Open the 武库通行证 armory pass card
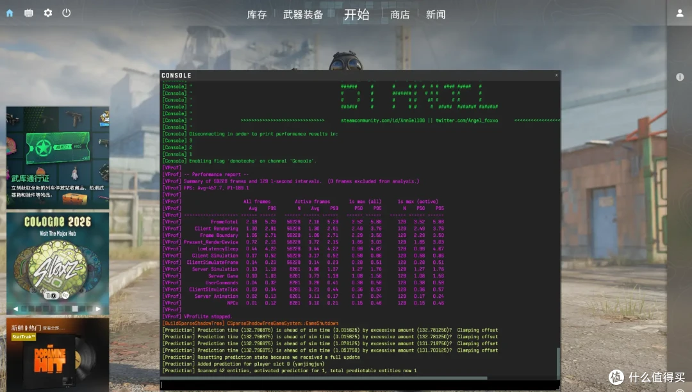 tap(58, 158)
